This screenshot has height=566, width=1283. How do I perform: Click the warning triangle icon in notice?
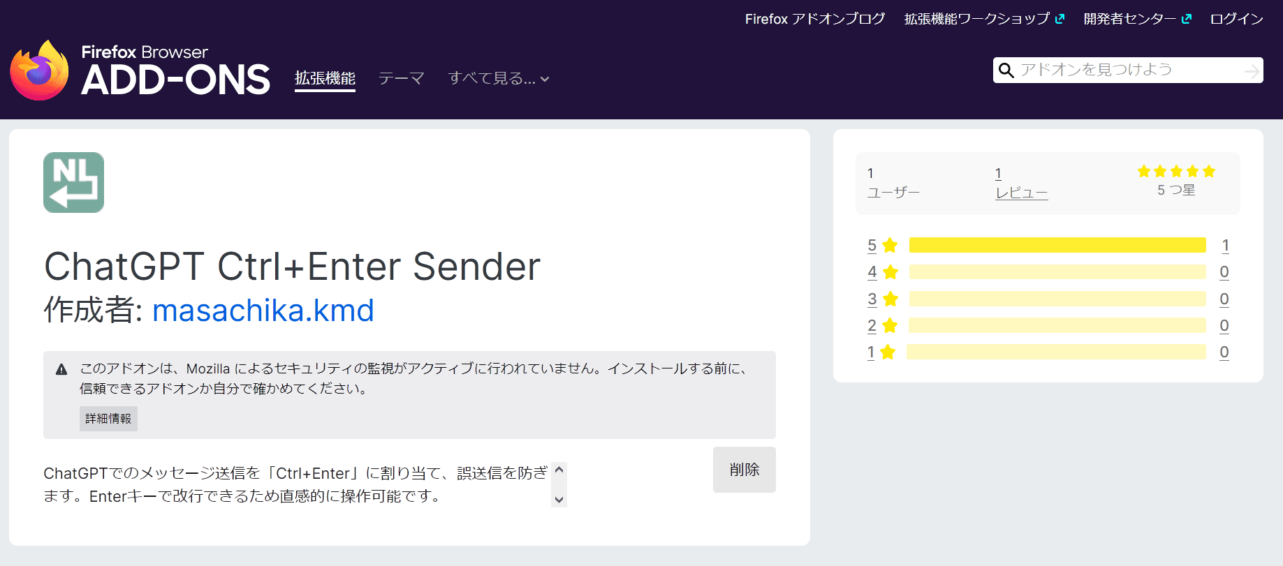(61, 369)
